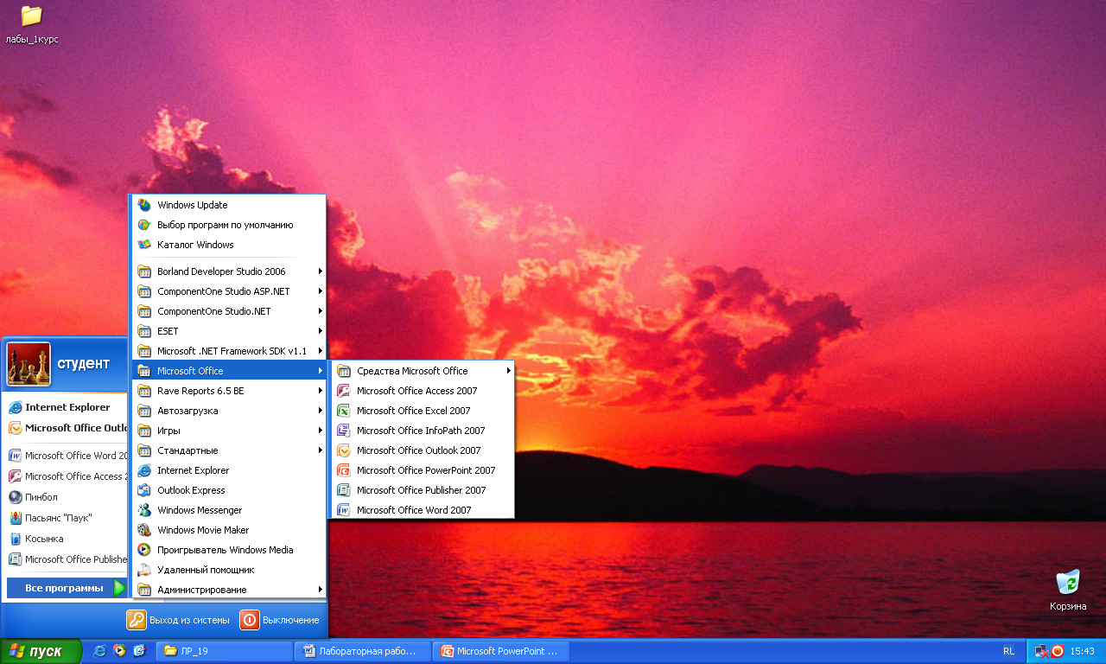The height and width of the screenshot is (664, 1106).
Task: Click the network connection tray icon
Action: (1041, 651)
